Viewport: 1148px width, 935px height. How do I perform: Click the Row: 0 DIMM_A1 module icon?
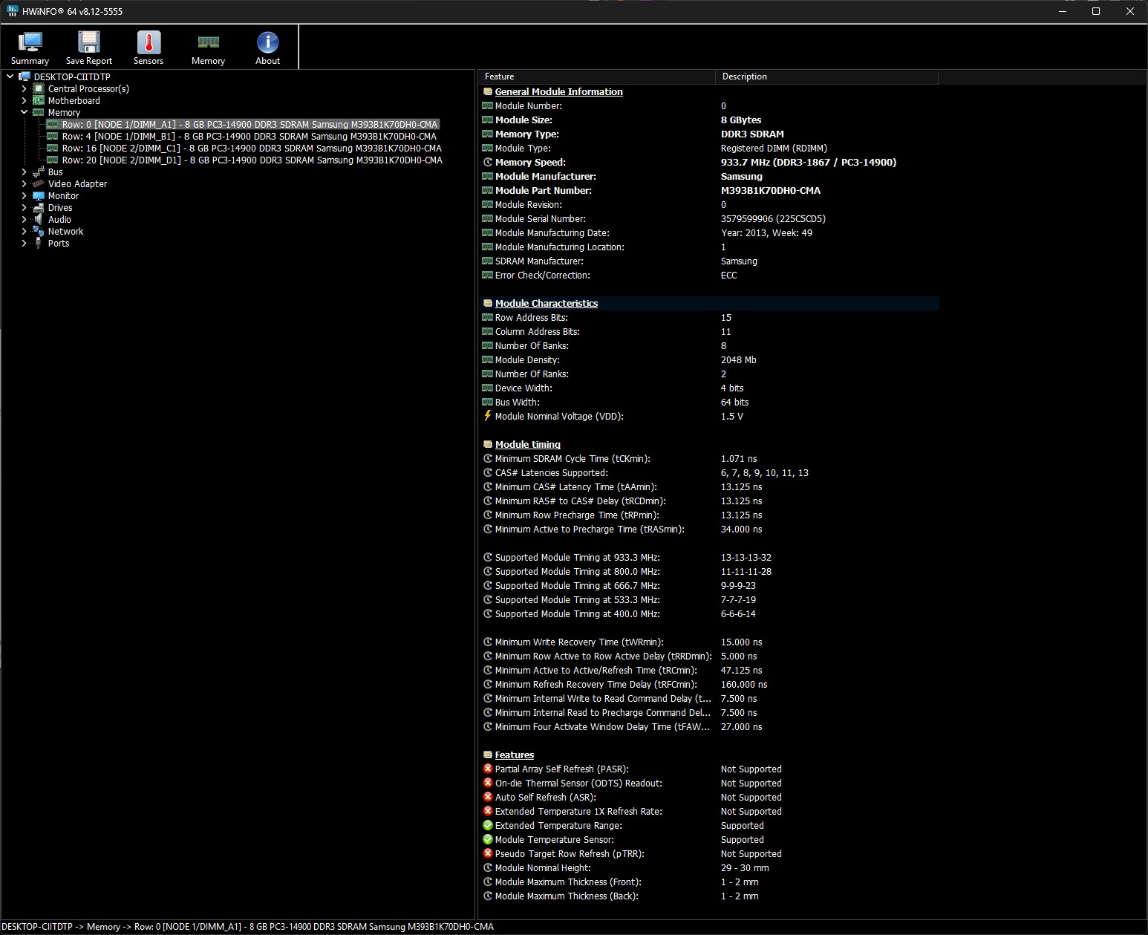pyautogui.click(x=53, y=124)
